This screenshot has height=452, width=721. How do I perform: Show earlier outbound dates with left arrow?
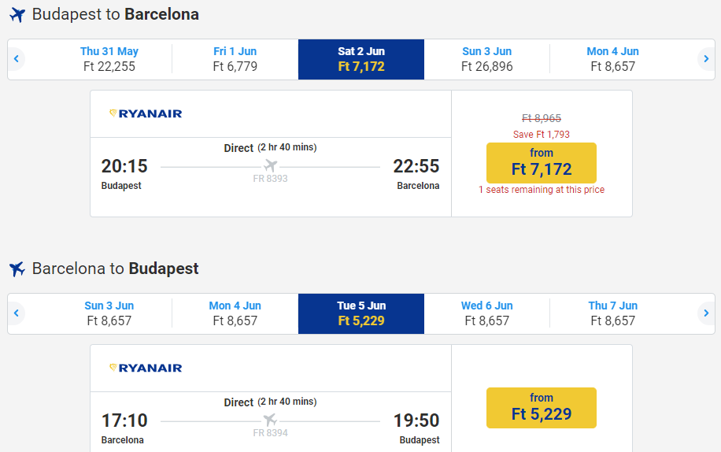(x=16, y=59)
